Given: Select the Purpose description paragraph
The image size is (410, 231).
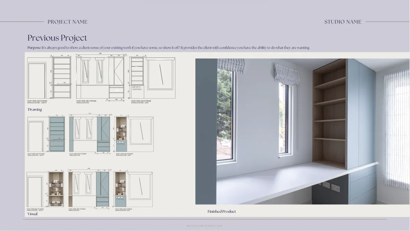Looking at the screenshot, I should tap(169, 48).
